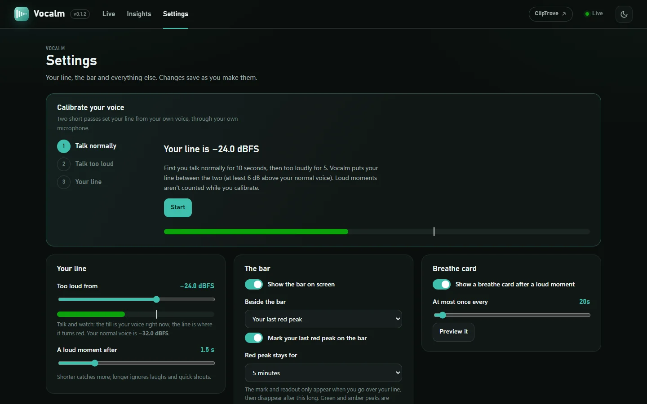Toggle dark mode moon icon
The image size is (647, 404).
(x=624, y=14)
